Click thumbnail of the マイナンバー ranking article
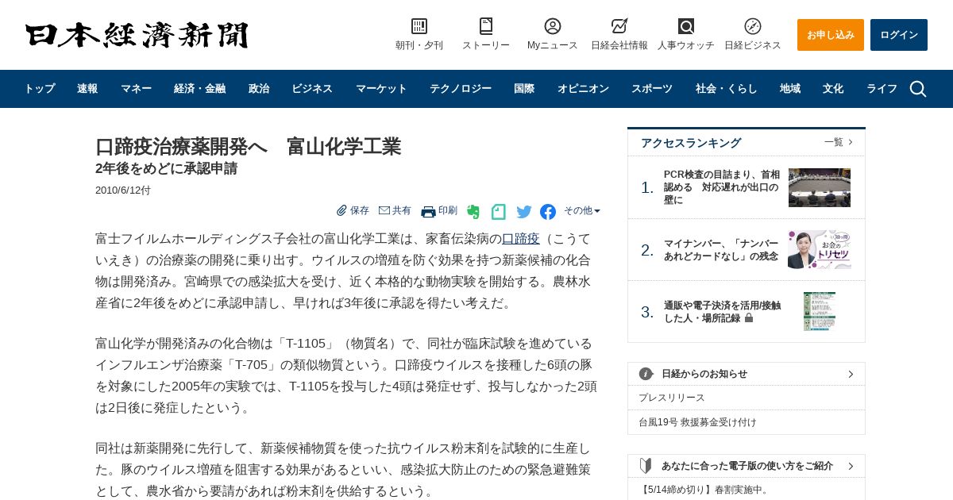The image size is (953, 500). (820, 250)
